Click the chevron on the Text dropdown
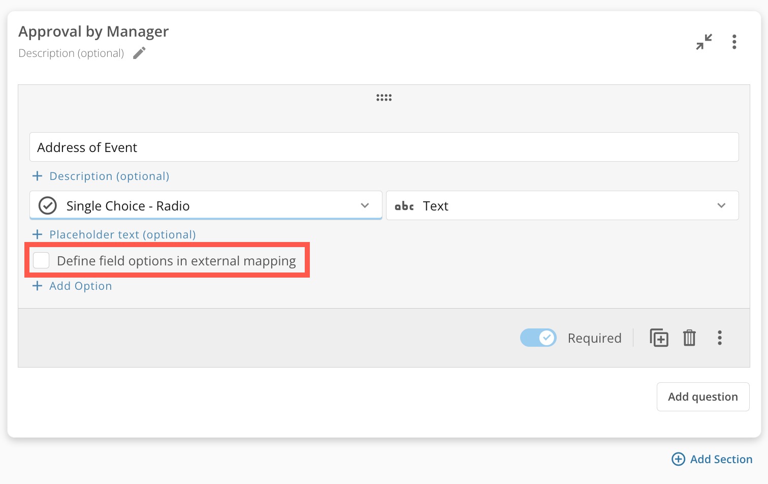The image size is (768, 484). pos(721,205)
